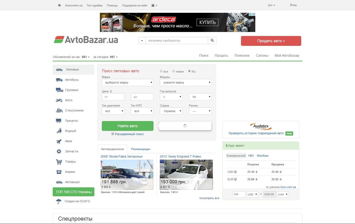
Task: Select the Автобусы bus icon
Action: 59,80
